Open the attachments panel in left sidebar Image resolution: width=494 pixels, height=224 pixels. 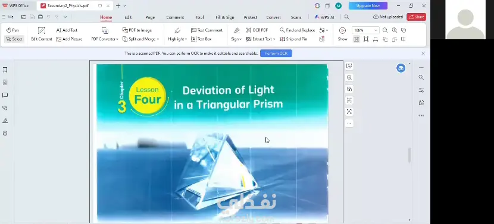5,108
